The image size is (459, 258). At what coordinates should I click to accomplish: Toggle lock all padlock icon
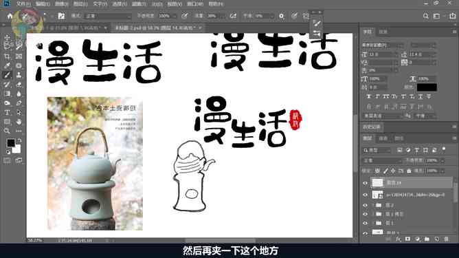point(409,171)
